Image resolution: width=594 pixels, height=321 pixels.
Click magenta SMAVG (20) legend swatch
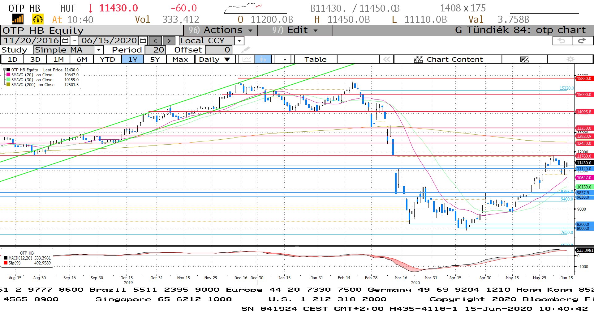(x=8, y=75)
